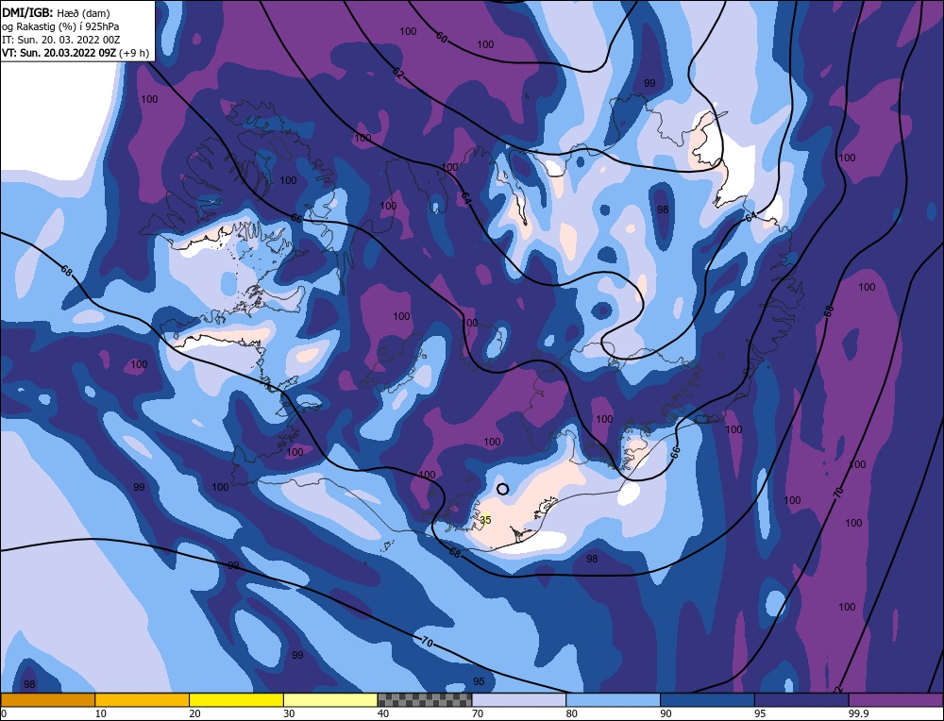Image resolution: width=944 pixels, height=721 pixels.
Task: Click the '62' contour label
Action: (x=398, y=73)
